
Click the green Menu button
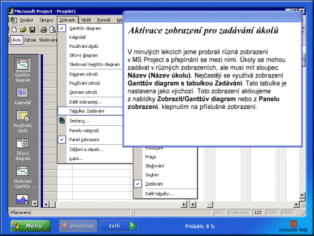31,226
